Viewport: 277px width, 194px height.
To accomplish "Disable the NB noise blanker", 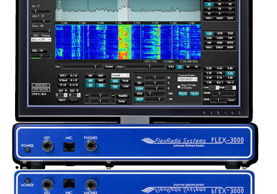I will [90, 80].
